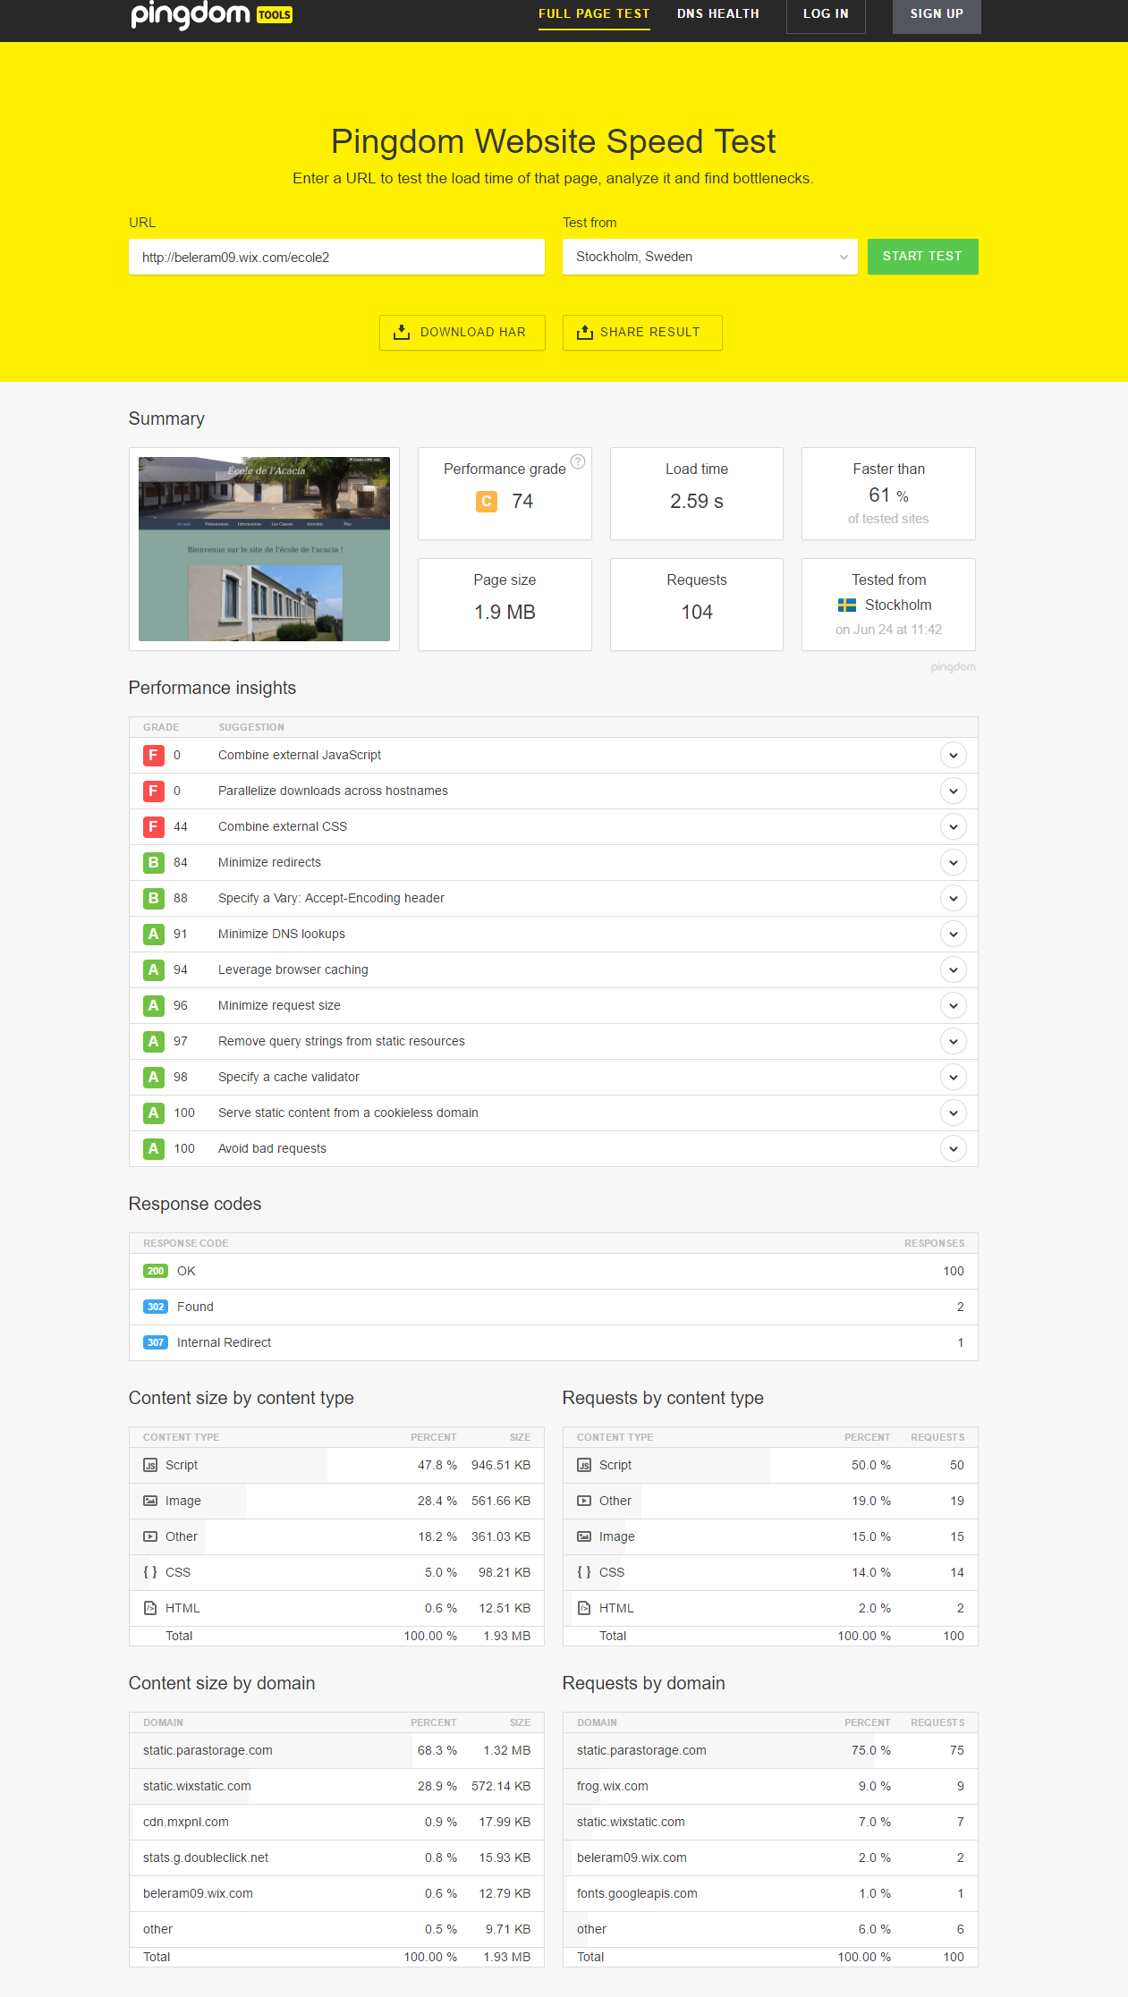Click CSS braces icon in Content size table
This screenshot has width=1128, height=1997.
pyautogui.click(x=150, y=1572)
